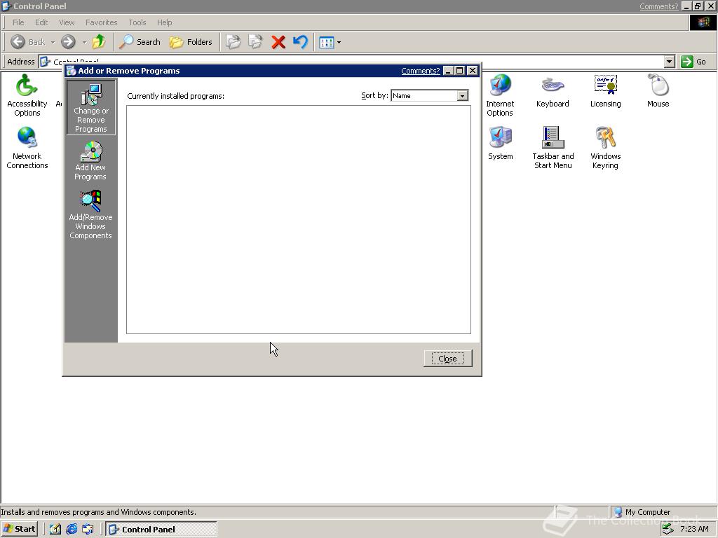Click the Go button

tap(693, 62)
